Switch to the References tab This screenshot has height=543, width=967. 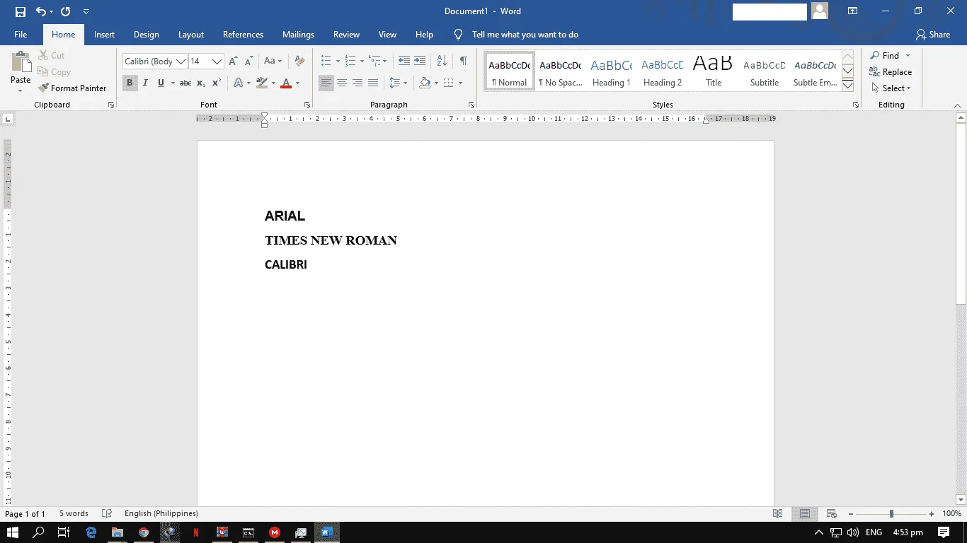click(243, 34)
